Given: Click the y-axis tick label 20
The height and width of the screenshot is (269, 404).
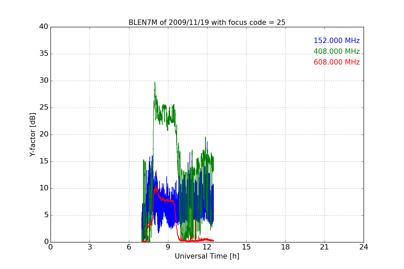Looking at the screenshot, I should click(x=44, y=134).
